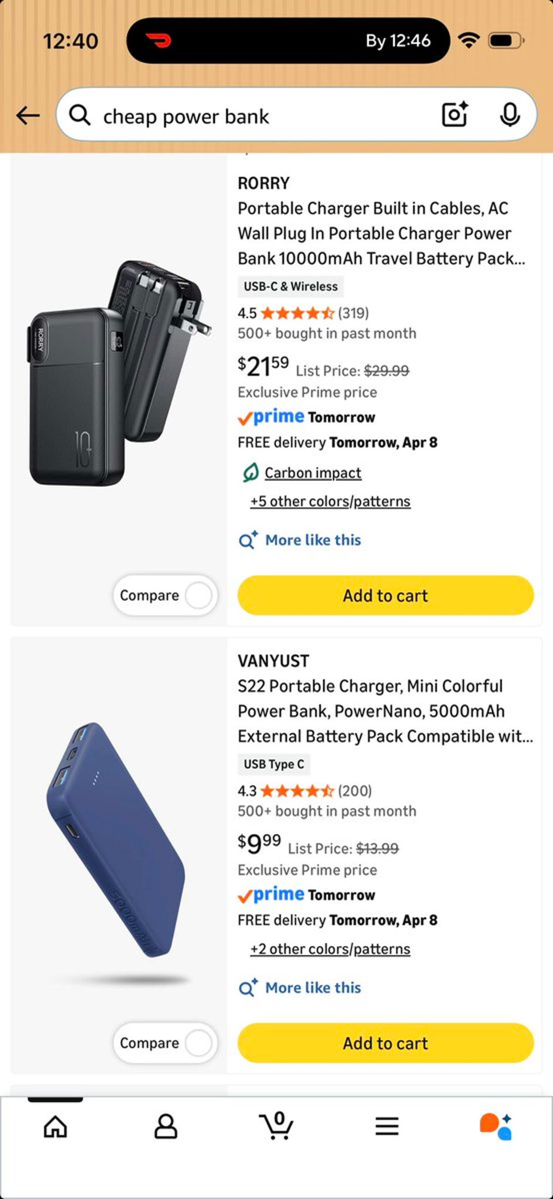This screenshot has height=1199, width=553.
Task: Tap the microphone voice search icon
Action: (x=510, y=115)
